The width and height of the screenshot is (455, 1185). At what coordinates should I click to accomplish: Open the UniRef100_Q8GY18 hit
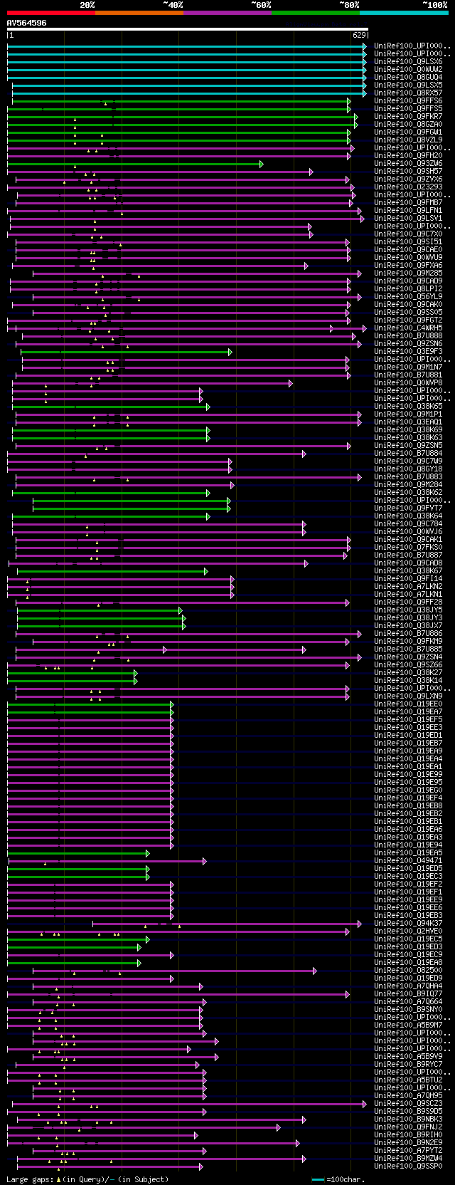pyautogui.click(x=408, y=469)
